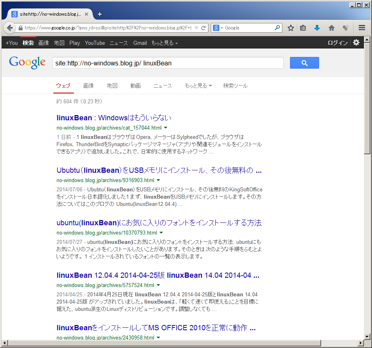Switch to ニュース results tab
The height and width of the screenshot is (348, 372).
pyautogui.click(x=162, y=86)
